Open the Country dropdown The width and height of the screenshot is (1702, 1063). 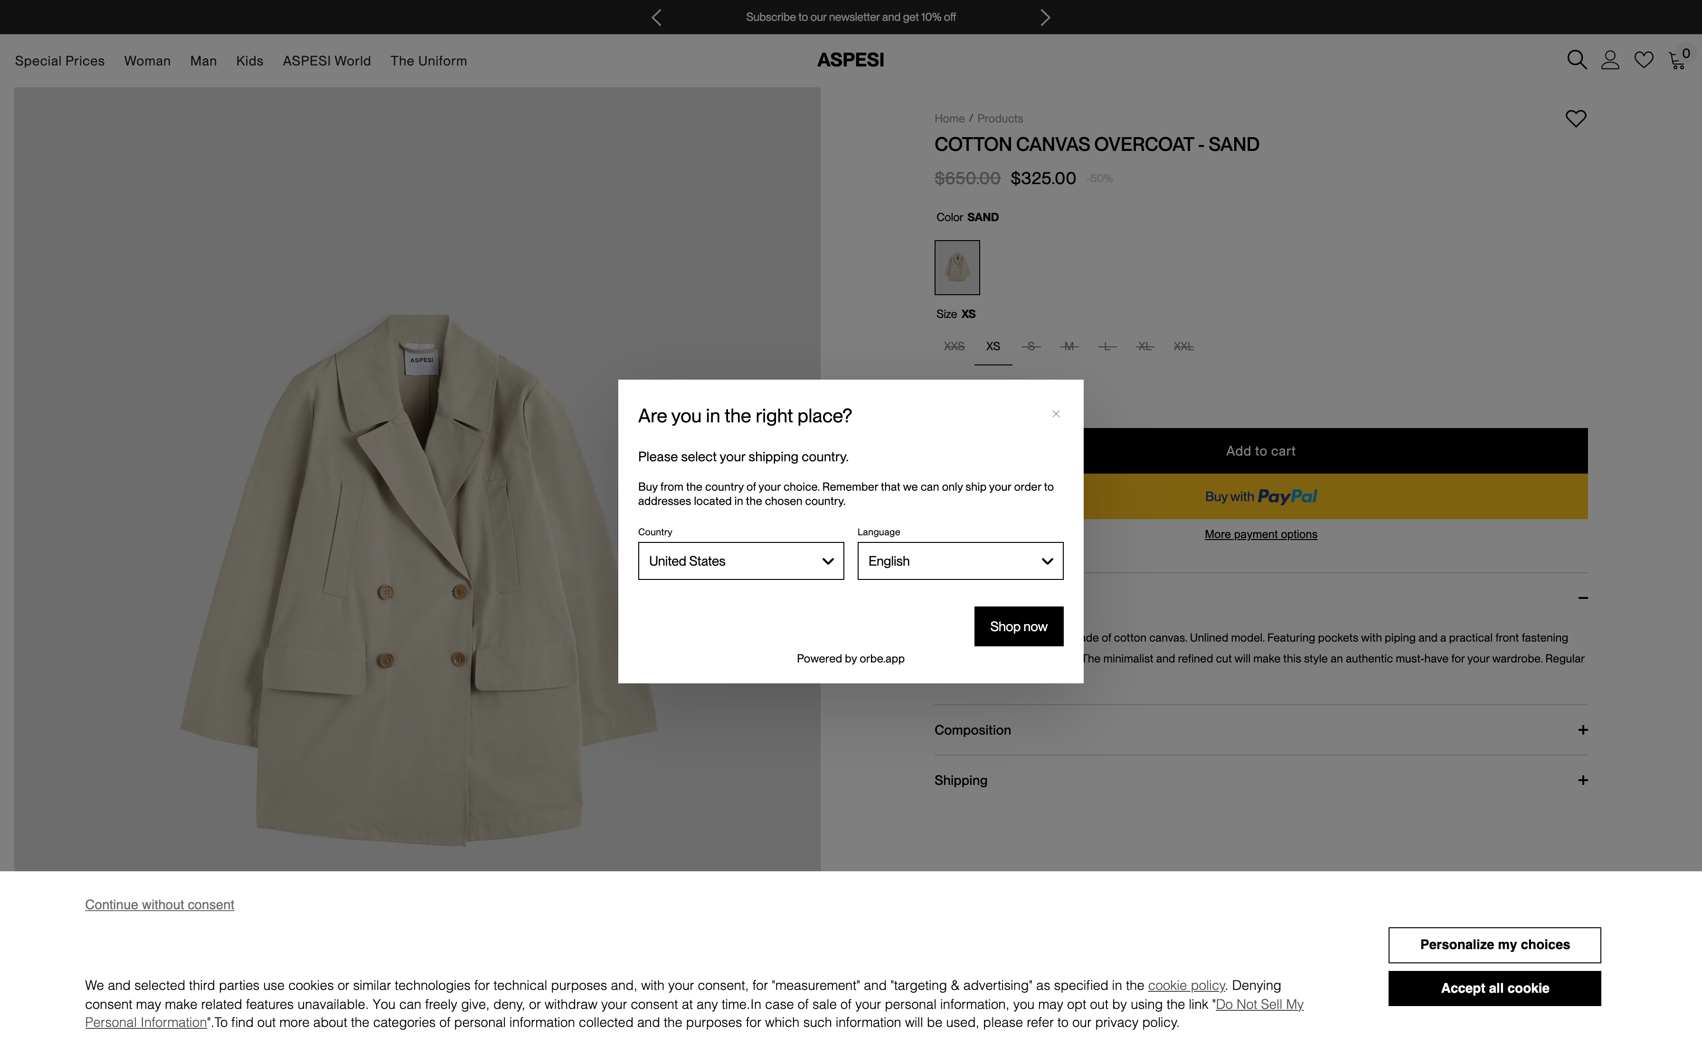(x=740, y=561)
